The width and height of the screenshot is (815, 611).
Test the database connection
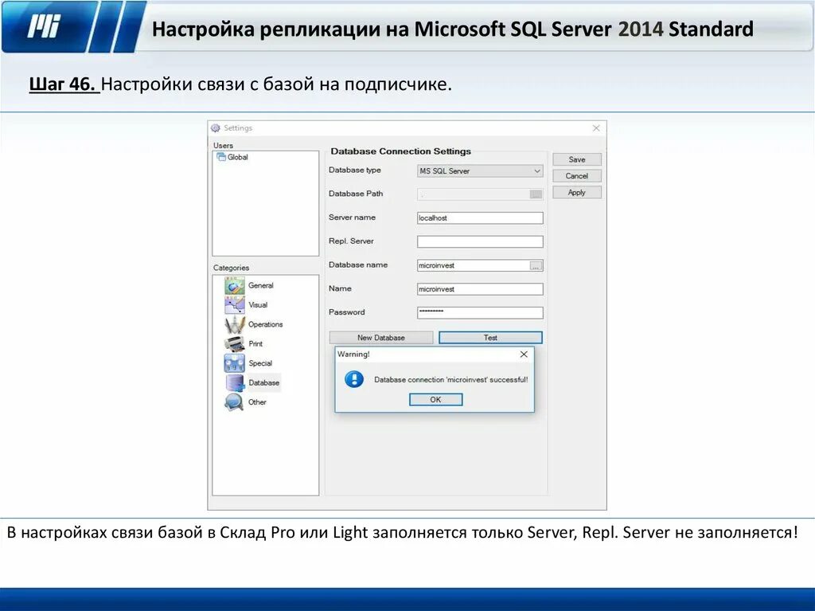(x=490, y=338)
